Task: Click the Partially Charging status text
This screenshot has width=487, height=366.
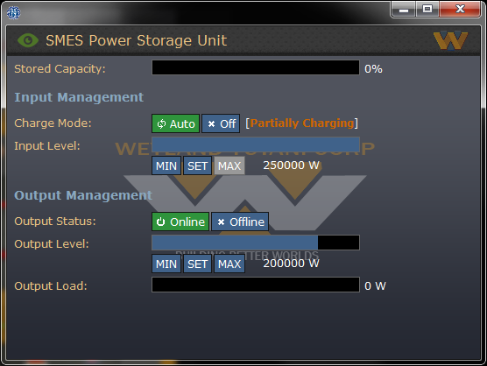Action: click(x=302, y=123)
